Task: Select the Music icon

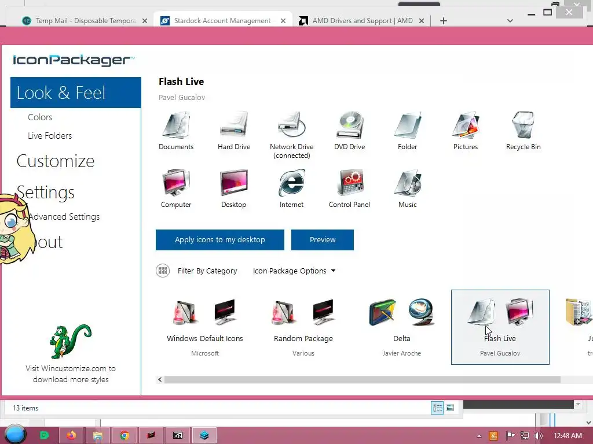Action: 407,183
